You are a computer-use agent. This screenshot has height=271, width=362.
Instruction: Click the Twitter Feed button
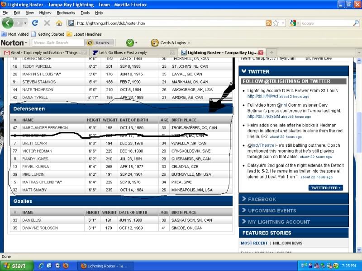[x=325, y=188]
